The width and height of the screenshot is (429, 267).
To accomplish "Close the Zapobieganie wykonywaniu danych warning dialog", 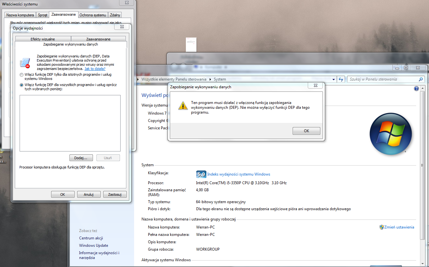I will 315,86.
